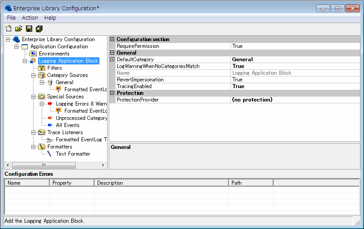Click the New Application toolbar icon

(x=8, y=29)
